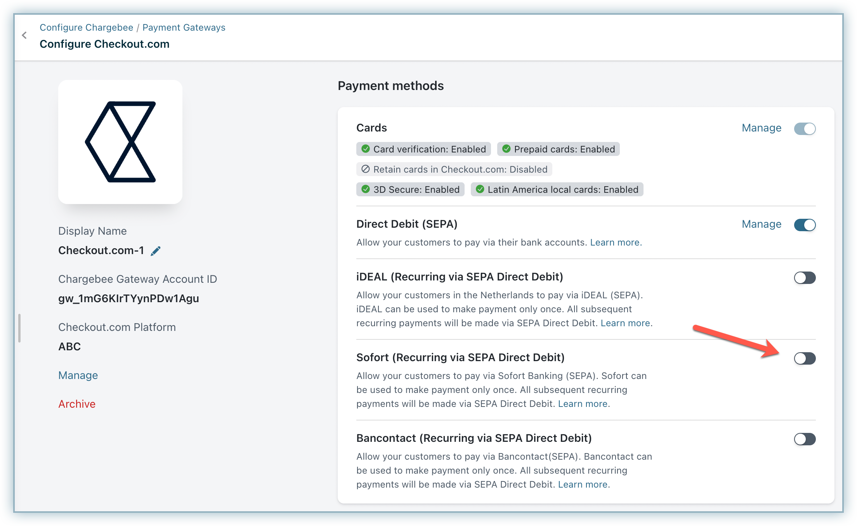Click Manage for Direct Debit (SEPA)
This screenshot has height=526, width=857.
(762, 224)
